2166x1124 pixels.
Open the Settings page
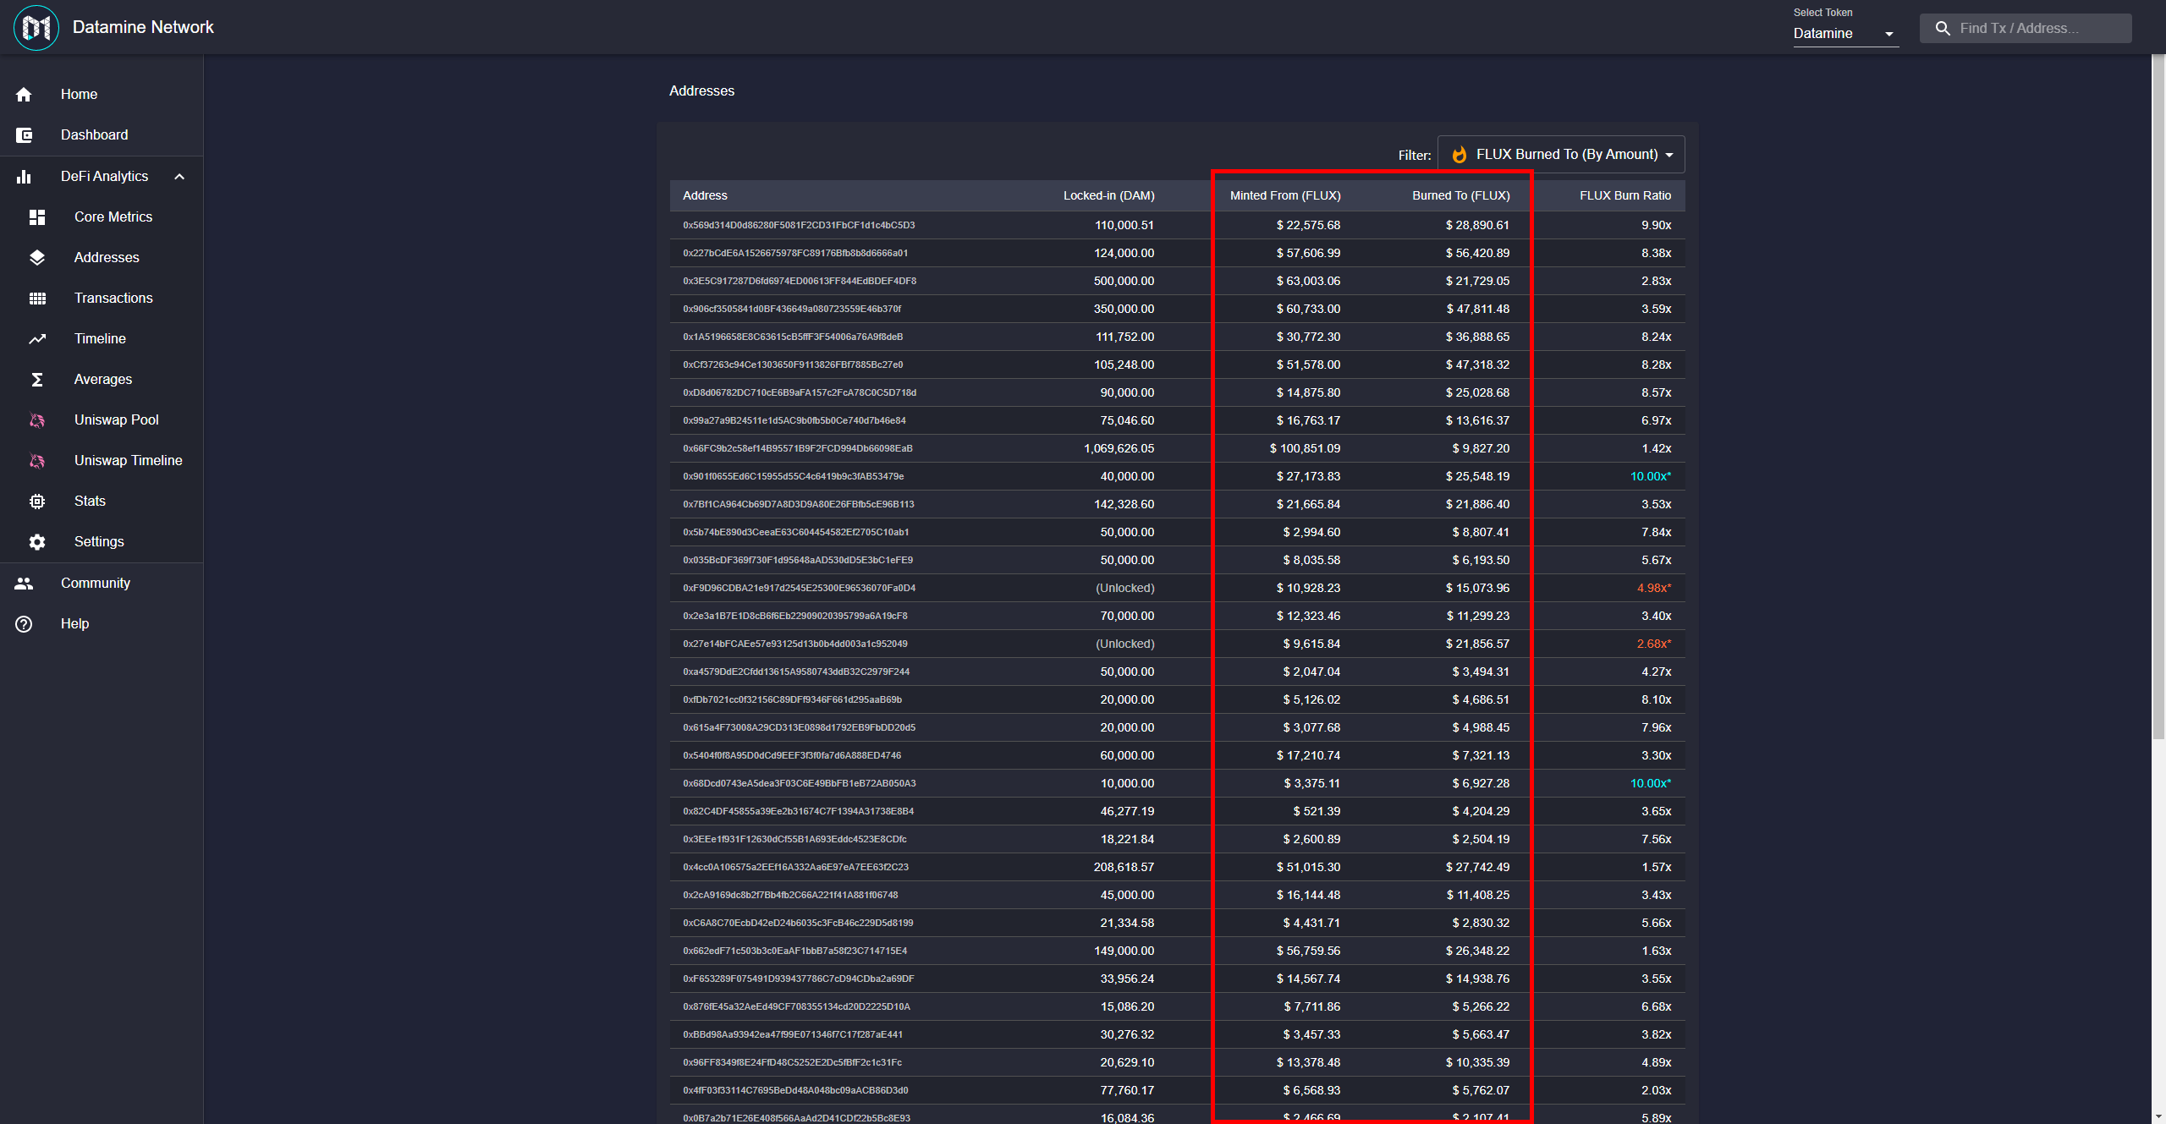point(102,541)
